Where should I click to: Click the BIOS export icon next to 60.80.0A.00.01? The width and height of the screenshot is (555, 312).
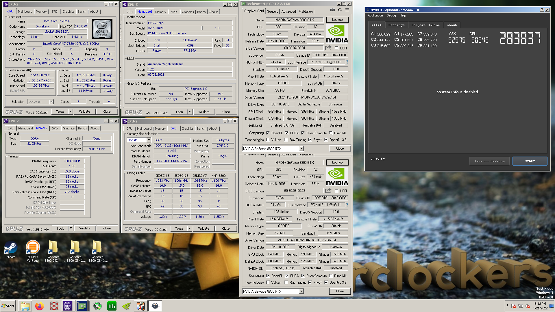(328, 48)
